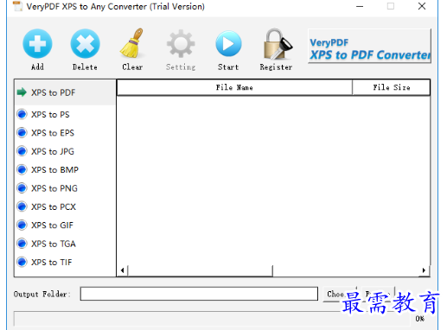
Task: Minimize the VeryPDF converter window
Action: (x=360, y=6)
